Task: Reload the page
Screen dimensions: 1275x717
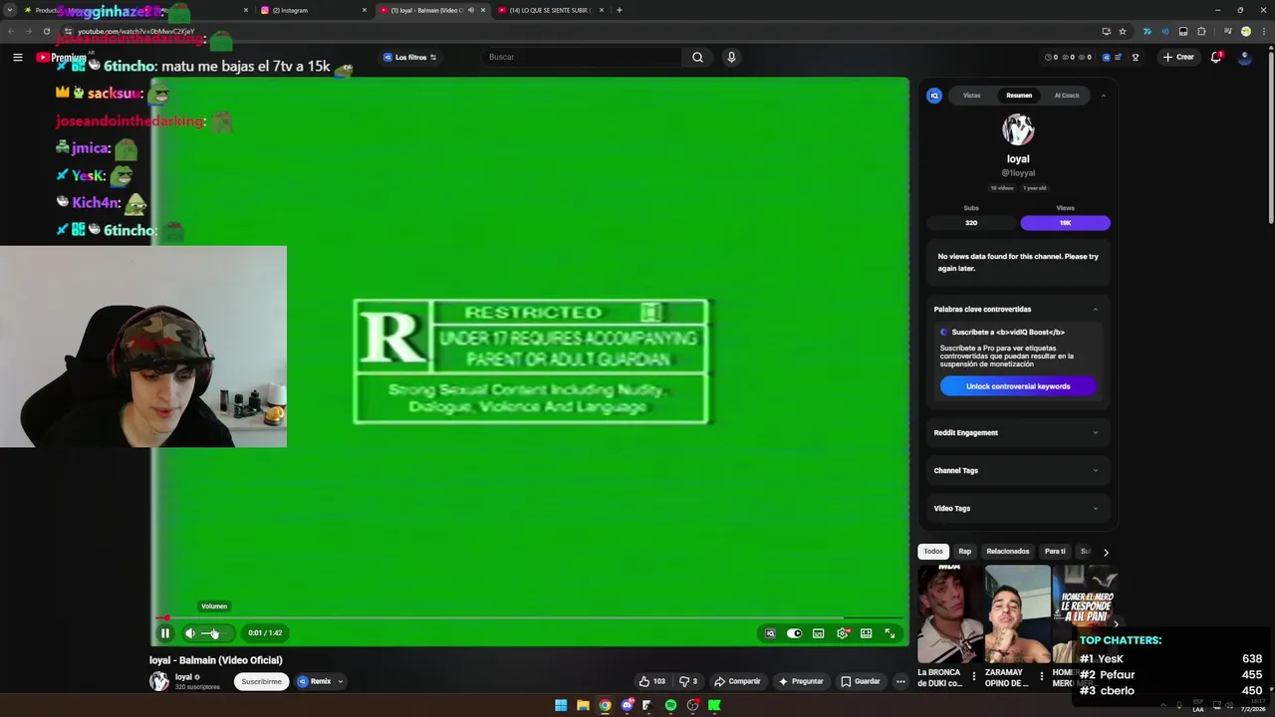Action: pyautogui.click(x=46, y=31)
